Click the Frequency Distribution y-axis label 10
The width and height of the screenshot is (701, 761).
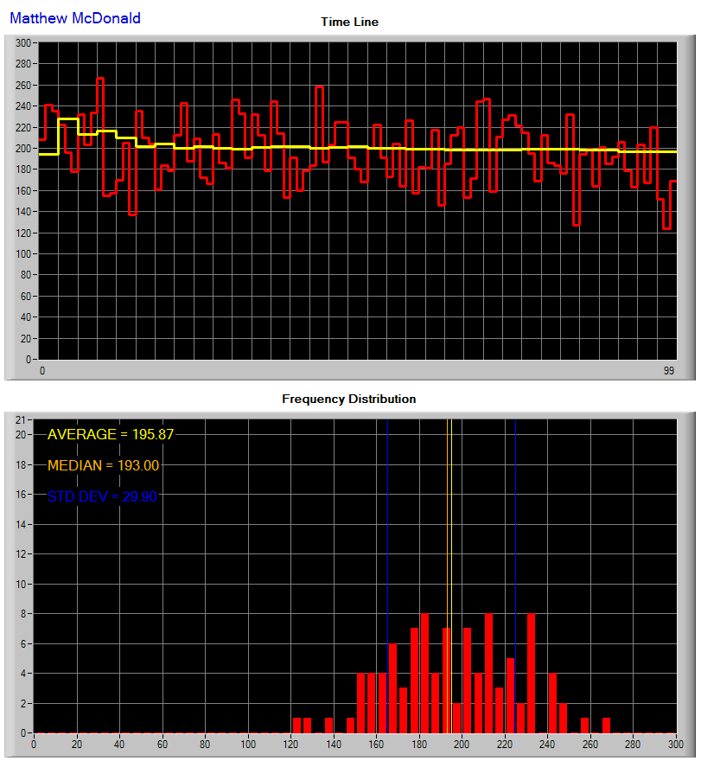point(21,585)
